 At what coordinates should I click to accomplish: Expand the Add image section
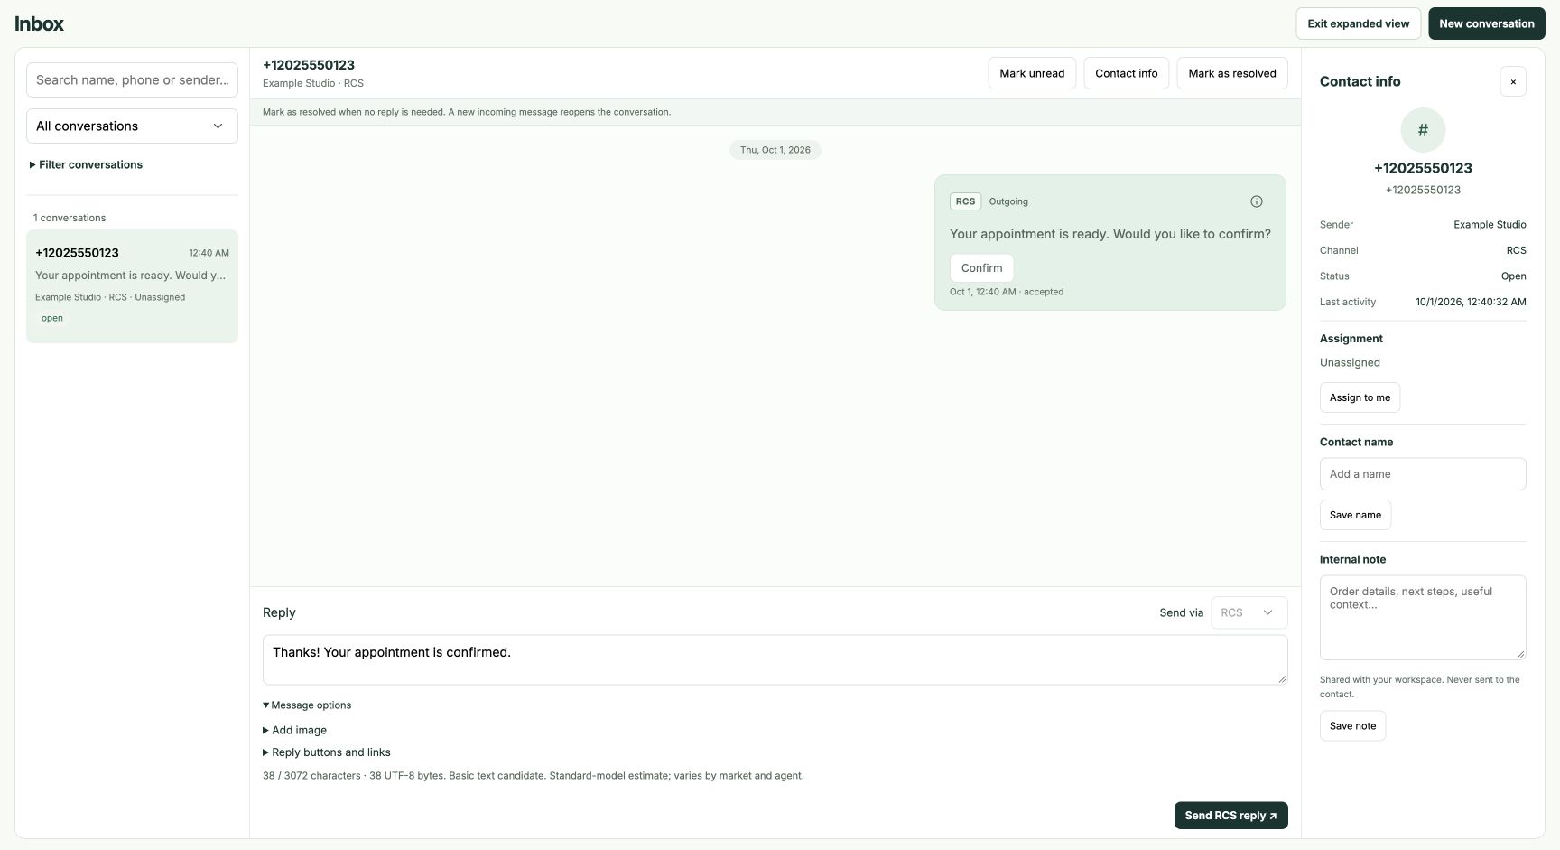coord(295,730)
